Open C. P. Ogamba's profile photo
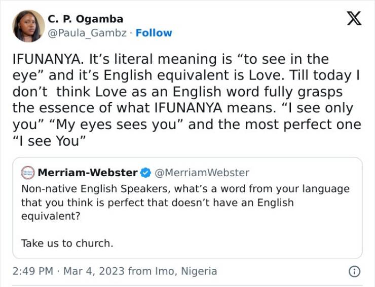The width and height of the screenshot is (375, 287). coord(28,26)
